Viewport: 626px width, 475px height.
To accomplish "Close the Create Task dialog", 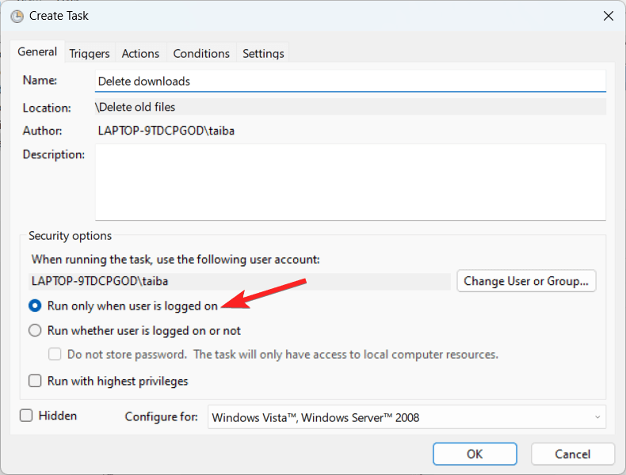I will 608,16.
